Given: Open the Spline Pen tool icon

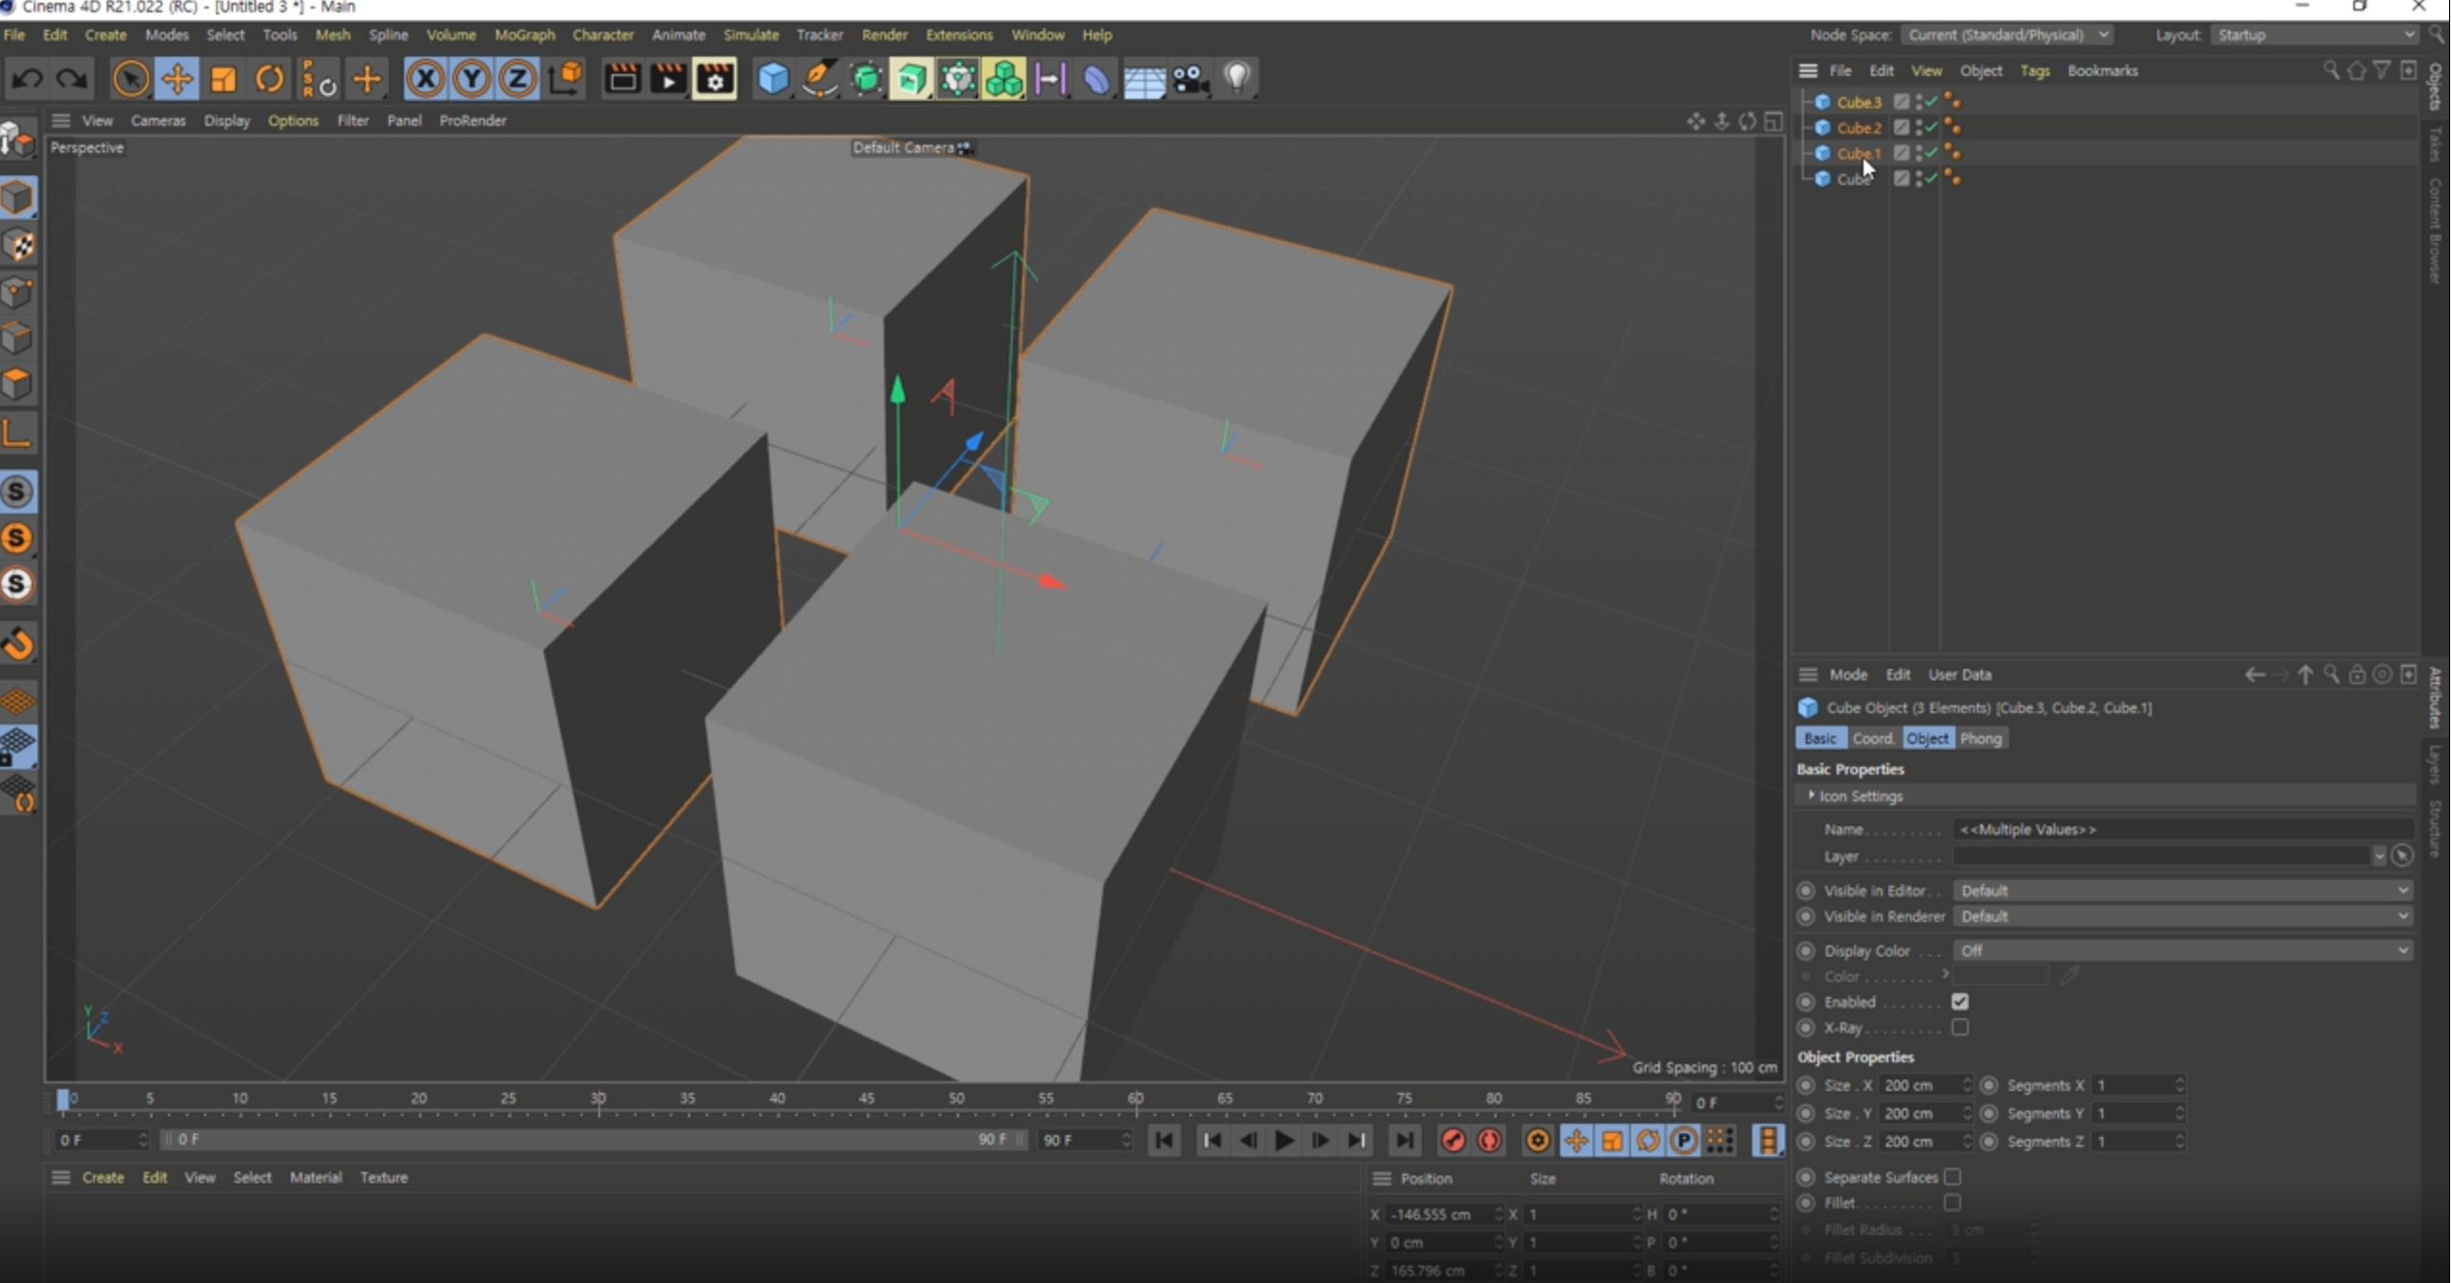Looking at the screenshot, I should pos(819,79).
